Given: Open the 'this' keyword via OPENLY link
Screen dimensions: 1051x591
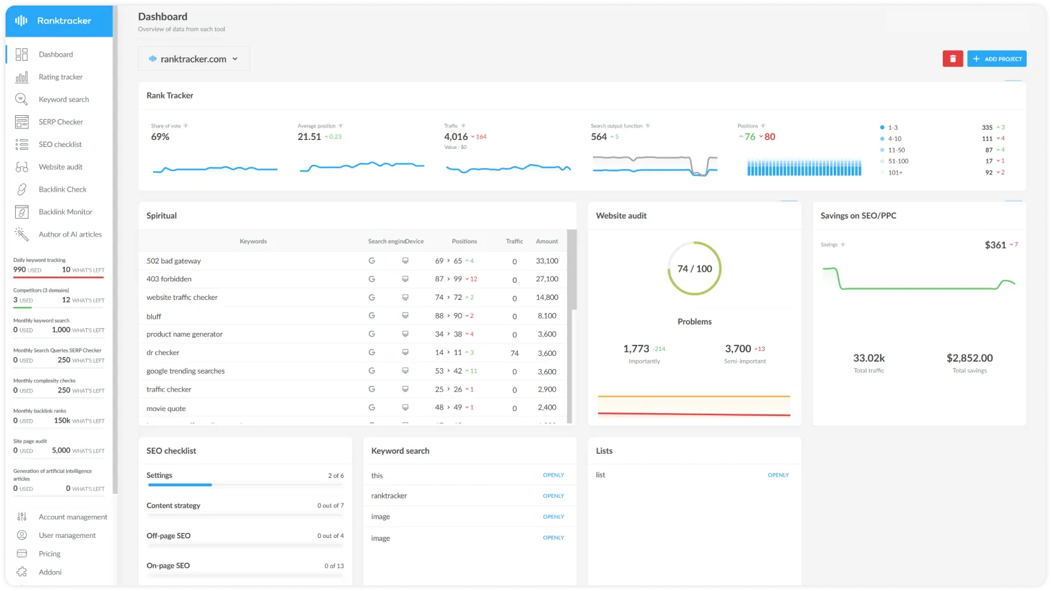Looking at the screenshot, I should coord(553,475).
